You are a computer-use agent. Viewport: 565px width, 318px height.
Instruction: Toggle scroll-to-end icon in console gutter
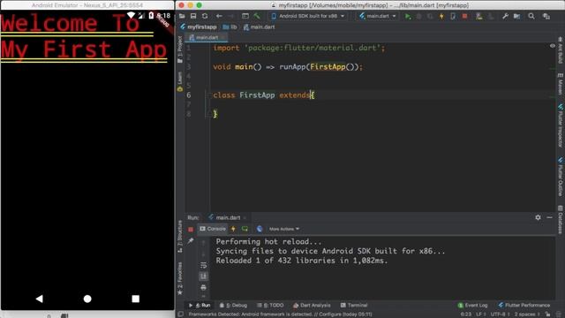click(x=204, y=276)
